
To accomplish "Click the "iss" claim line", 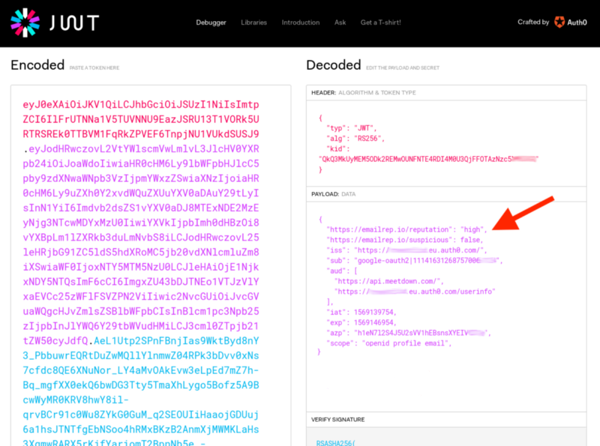I will coord(406,250).
